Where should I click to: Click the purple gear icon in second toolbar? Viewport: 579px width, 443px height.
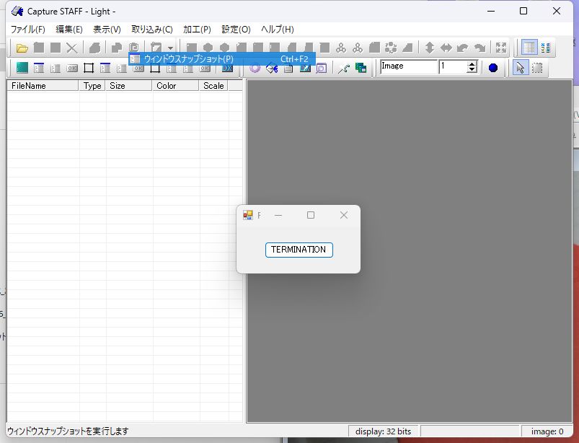click(x=255, y=68)
